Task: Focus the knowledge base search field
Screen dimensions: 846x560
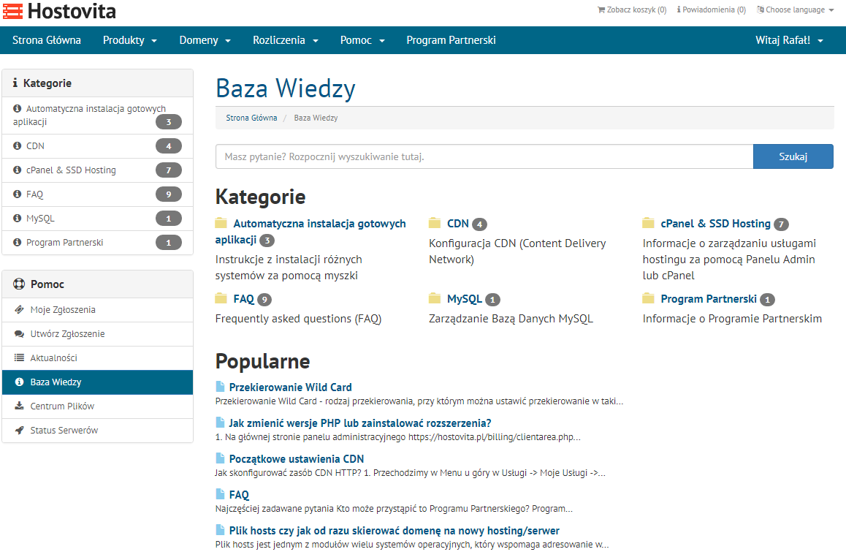Action: 484,156
